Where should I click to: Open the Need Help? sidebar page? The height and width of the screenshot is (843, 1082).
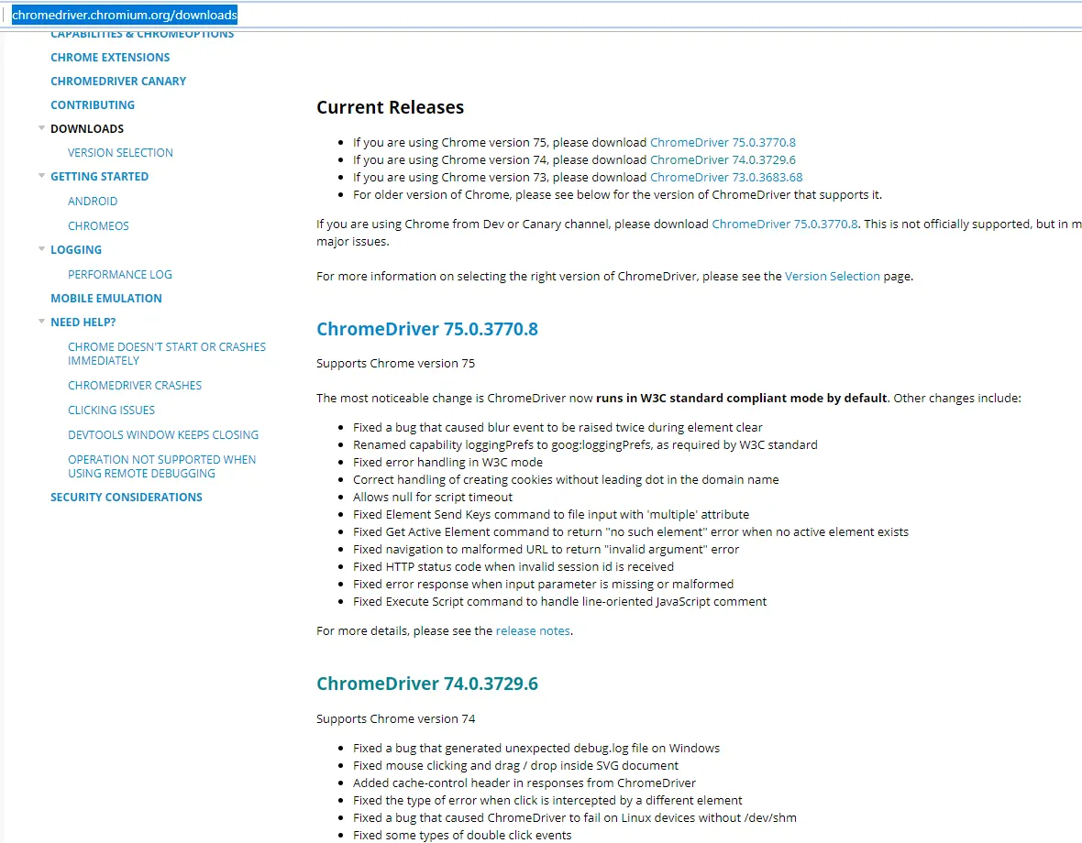(x=83, y=322)
